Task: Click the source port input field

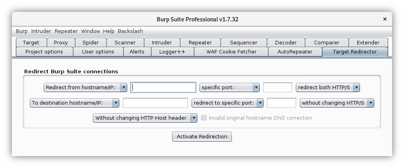Action: coord(278,87)
